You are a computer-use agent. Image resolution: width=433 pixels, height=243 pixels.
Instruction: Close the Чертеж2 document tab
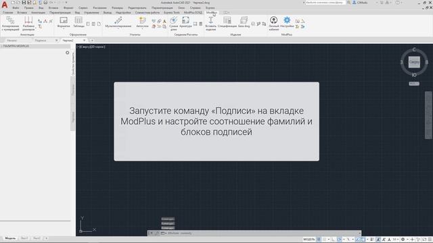tap(84, 40)
